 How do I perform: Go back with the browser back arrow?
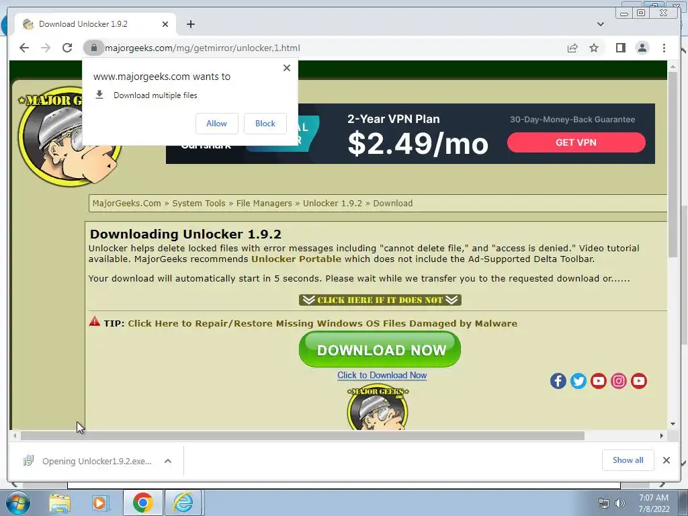click(24, 48)
